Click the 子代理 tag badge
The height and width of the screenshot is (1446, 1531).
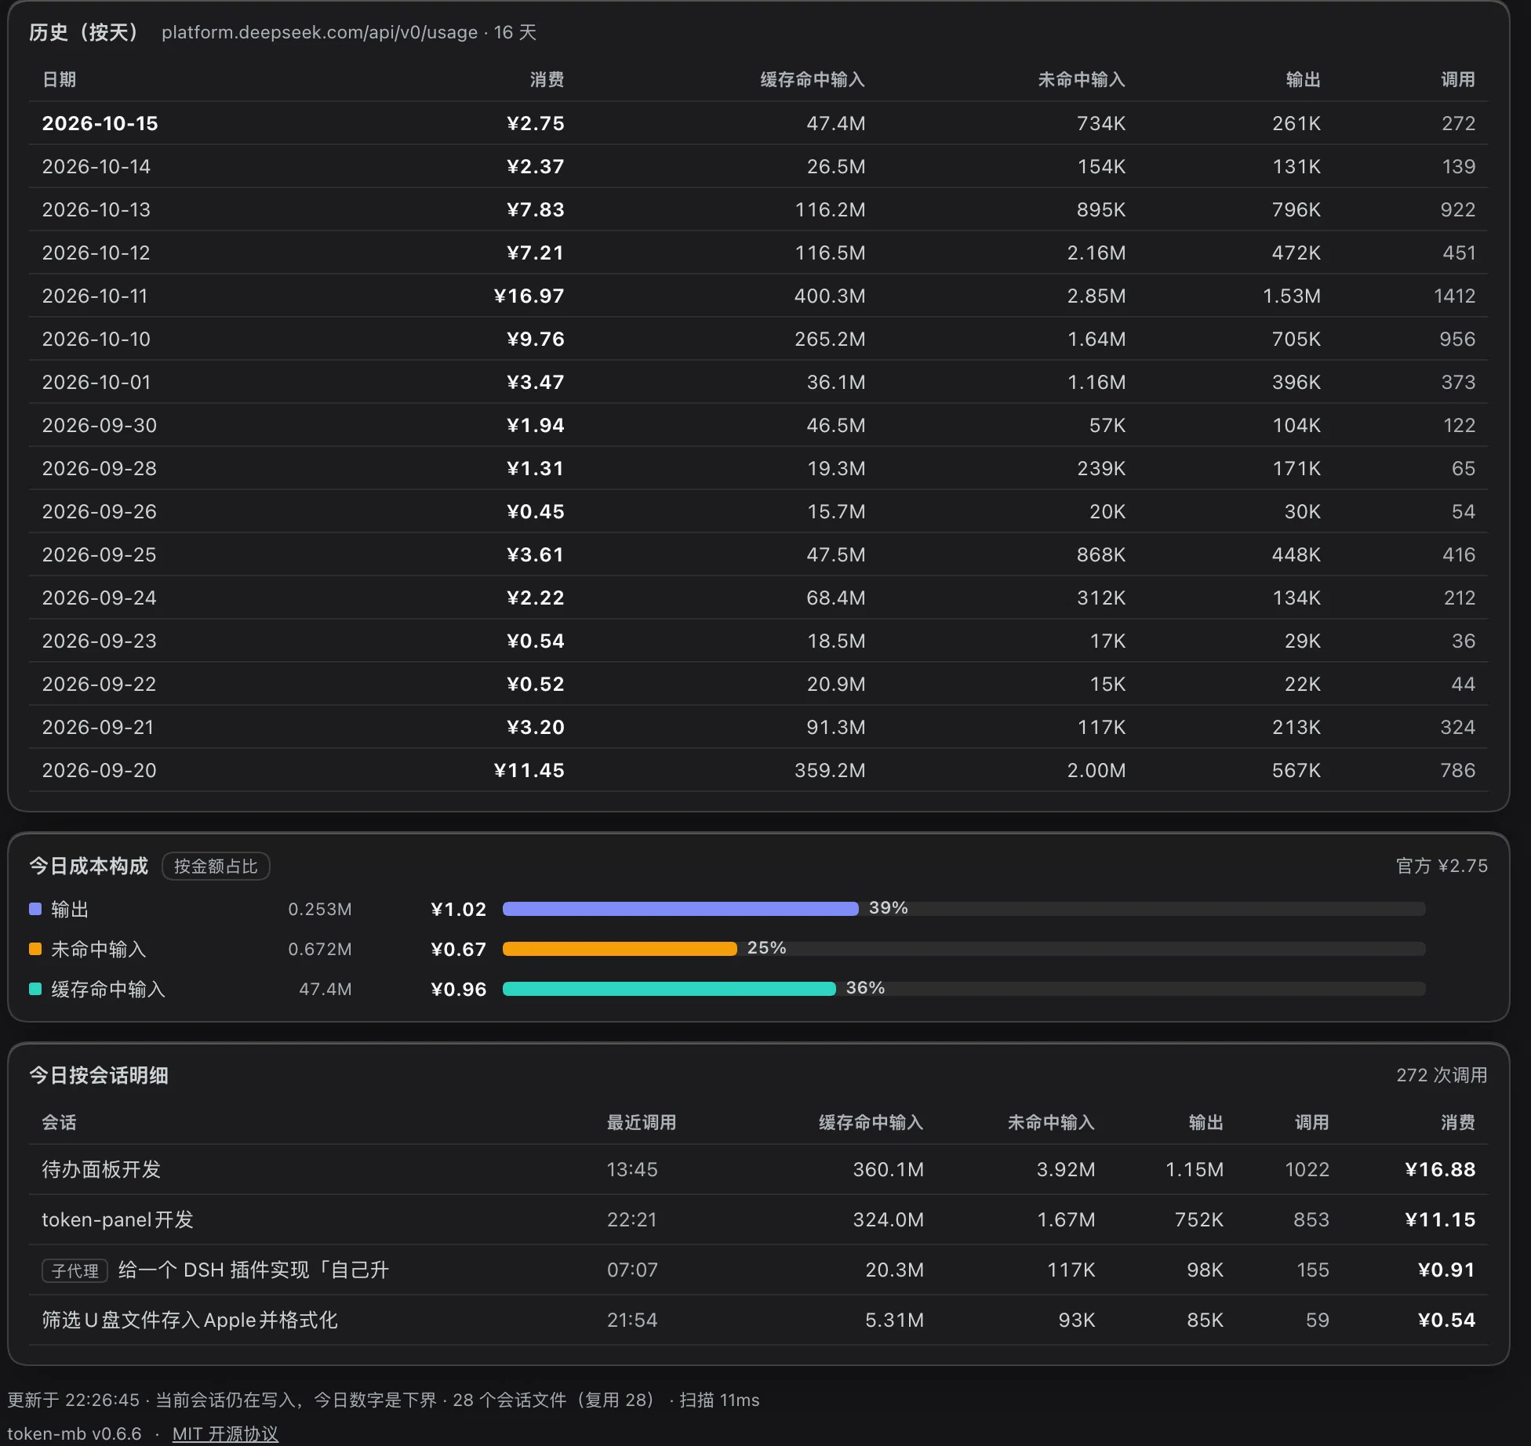(x=75, y=1270)
